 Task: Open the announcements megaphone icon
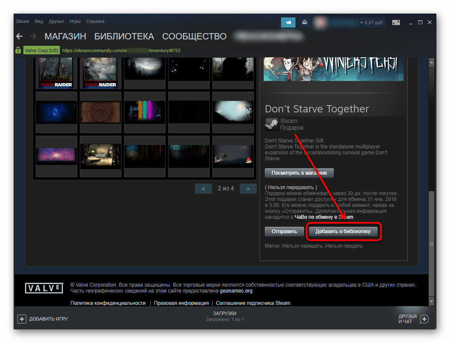point(288,22)
